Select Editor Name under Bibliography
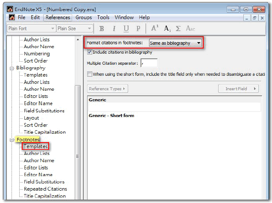Viewport: 272px width, 203px height. pos(38,103)
